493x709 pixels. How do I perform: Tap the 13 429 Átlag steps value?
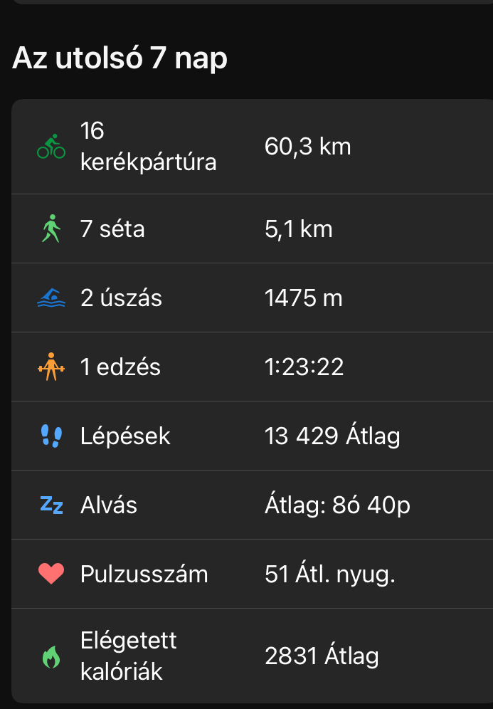[332, 436]
